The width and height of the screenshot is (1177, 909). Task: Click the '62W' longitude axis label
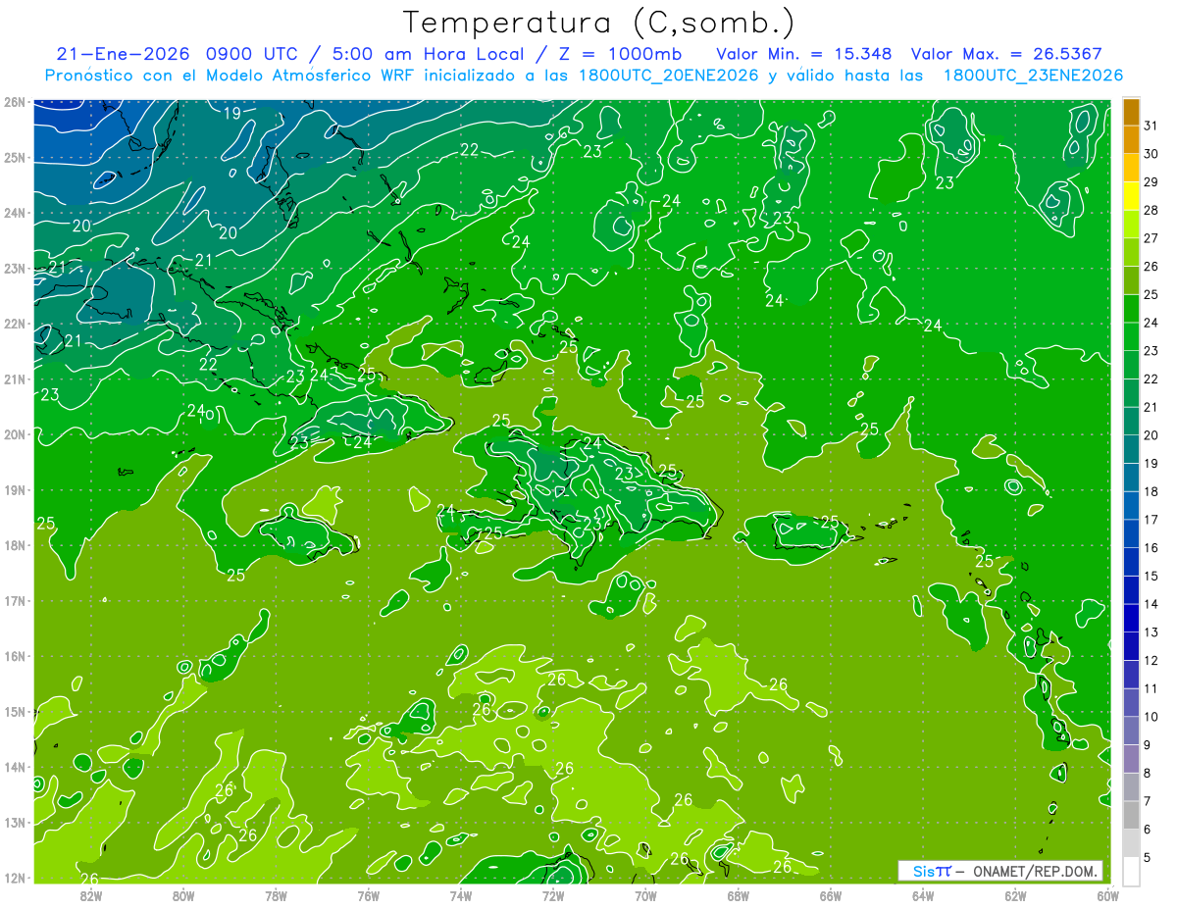tap(1015, 894)
